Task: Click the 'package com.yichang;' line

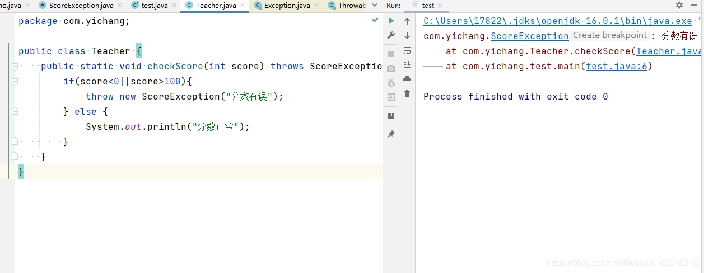Action: pyautogui.click(x=74, y=21)
